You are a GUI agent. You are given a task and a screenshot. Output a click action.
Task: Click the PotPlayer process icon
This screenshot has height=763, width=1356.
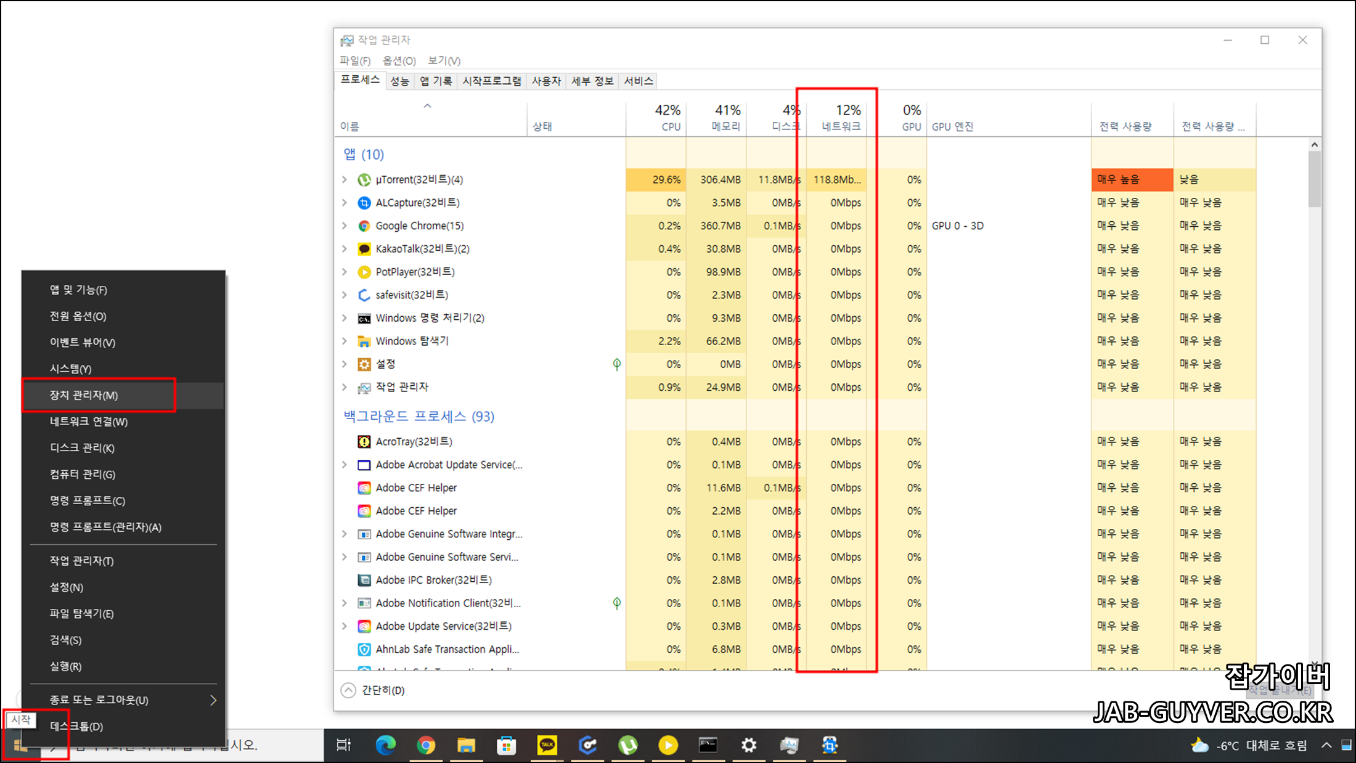tap(364, 272)
